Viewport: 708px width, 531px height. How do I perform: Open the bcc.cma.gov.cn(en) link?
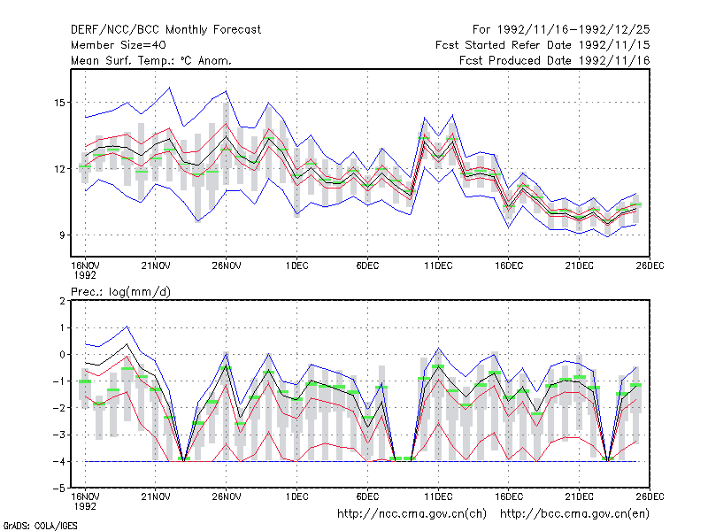tap(574, 514)
